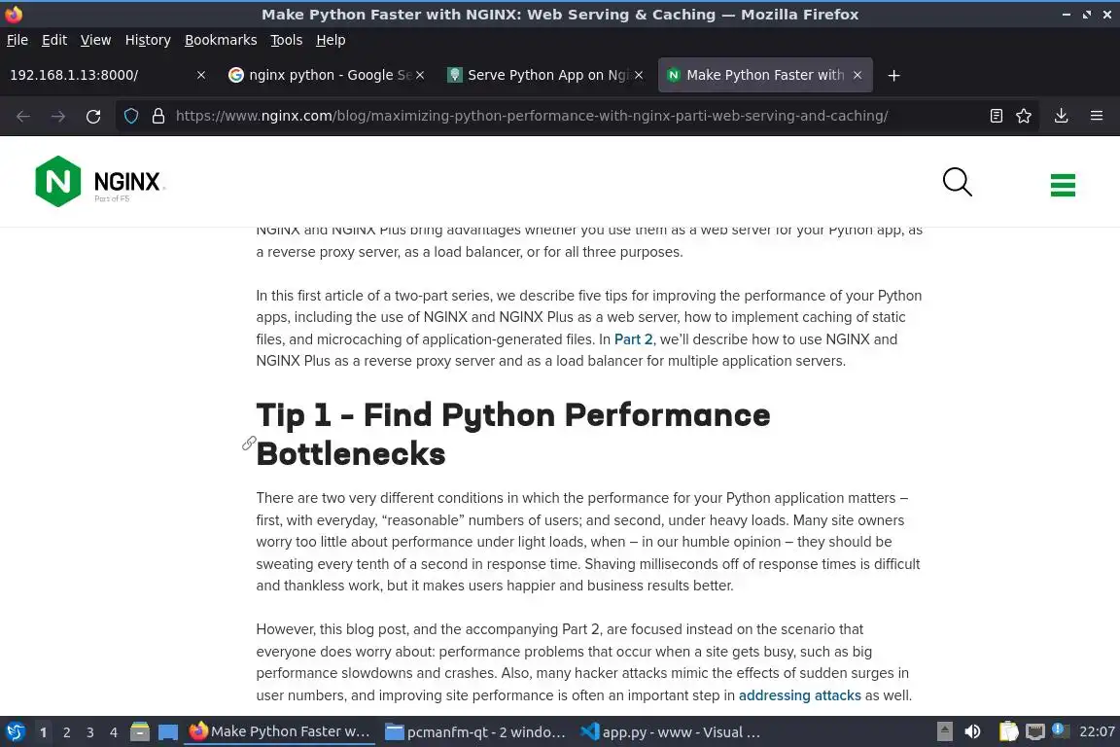Switch to virtual desktop 4
The width and height of the screenshot is (1120, 747).
point(114,732)
